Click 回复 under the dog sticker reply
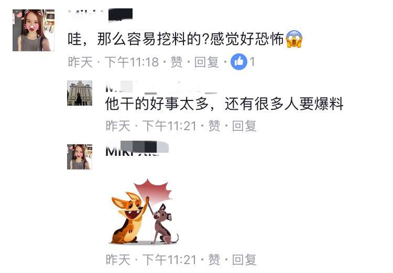Screen dimensions: 393x273 click(244, 259)
